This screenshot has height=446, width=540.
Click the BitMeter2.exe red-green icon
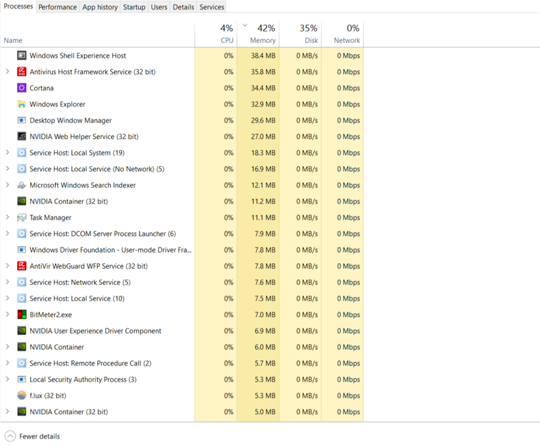[22, 314]
